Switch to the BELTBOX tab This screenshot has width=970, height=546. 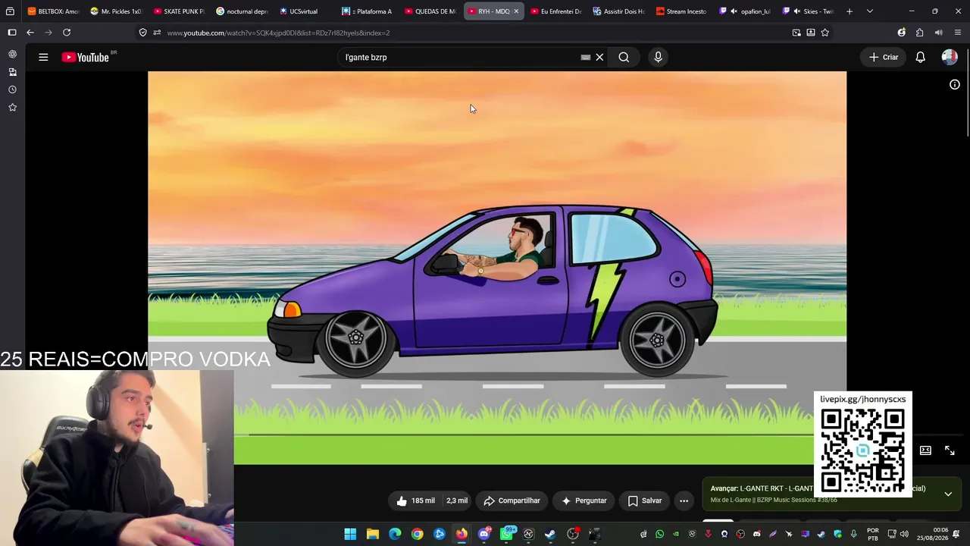[x=53, y=11]
